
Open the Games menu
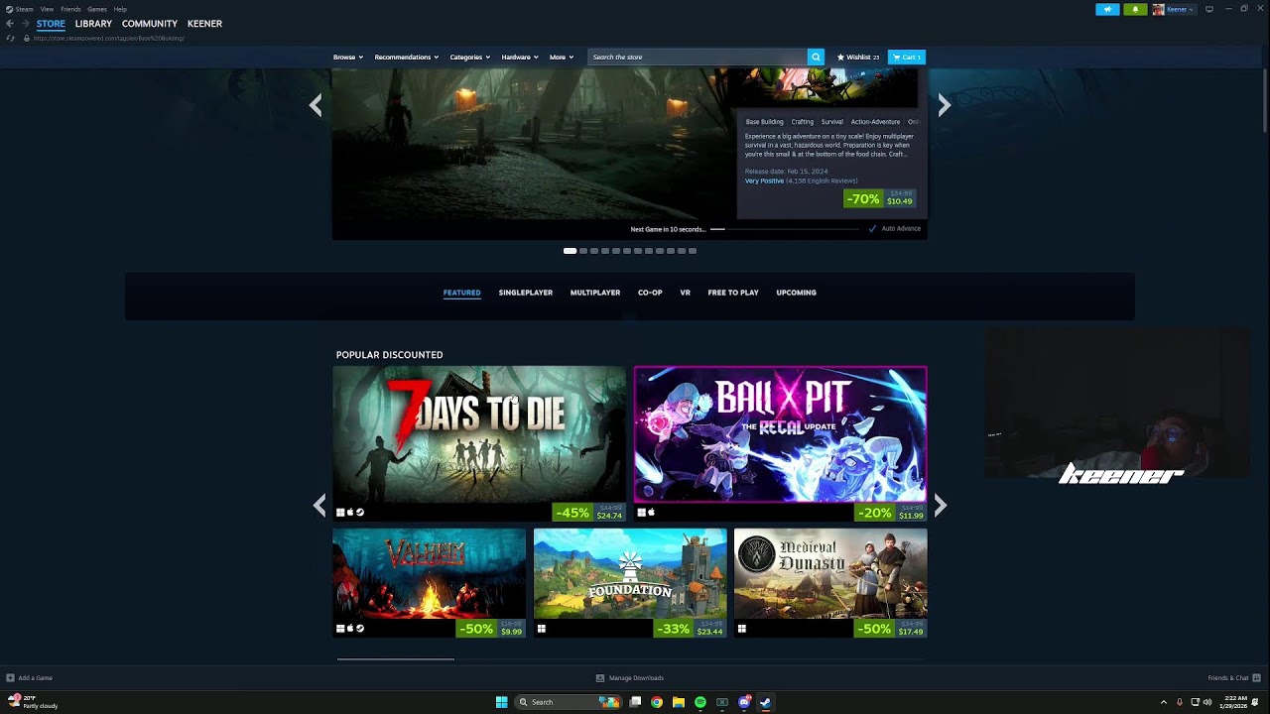pos(97,9)
